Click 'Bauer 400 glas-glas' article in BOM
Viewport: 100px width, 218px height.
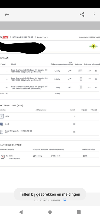pyautogui.click(x=19, y=132)
